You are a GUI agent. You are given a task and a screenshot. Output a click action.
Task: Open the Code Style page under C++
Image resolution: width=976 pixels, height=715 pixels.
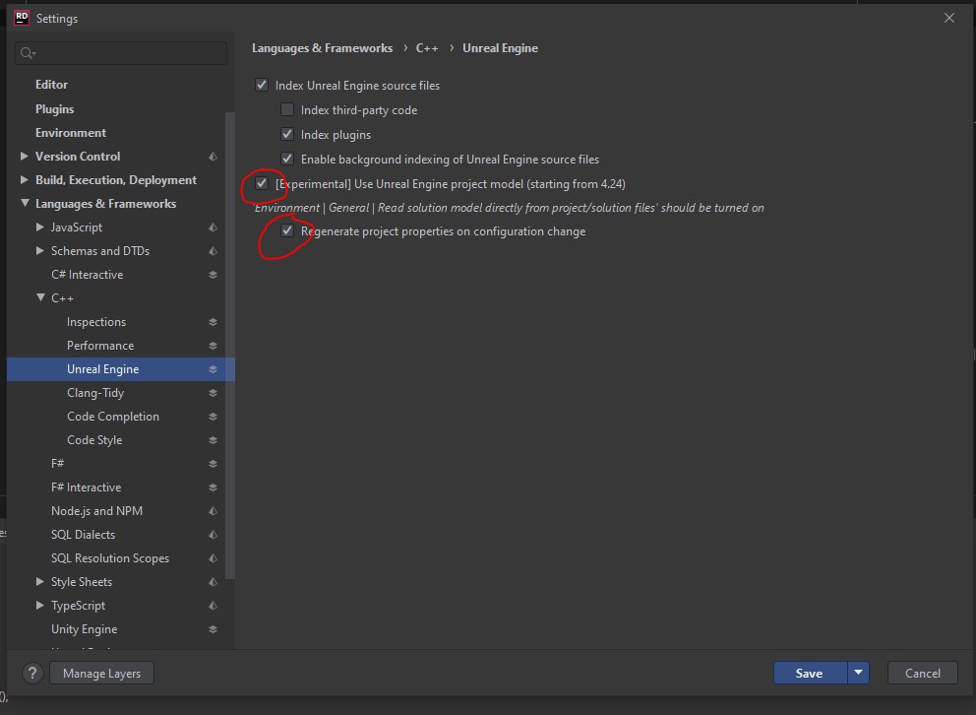(94, 440)
